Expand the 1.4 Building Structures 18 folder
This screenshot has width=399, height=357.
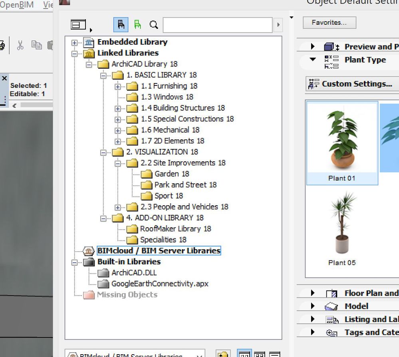pyautogui.click(x=117, y=109)
